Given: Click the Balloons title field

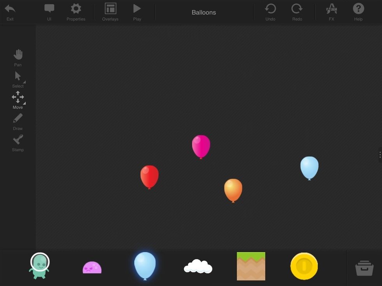Looking at the screenshot, I should coord(203,12).
